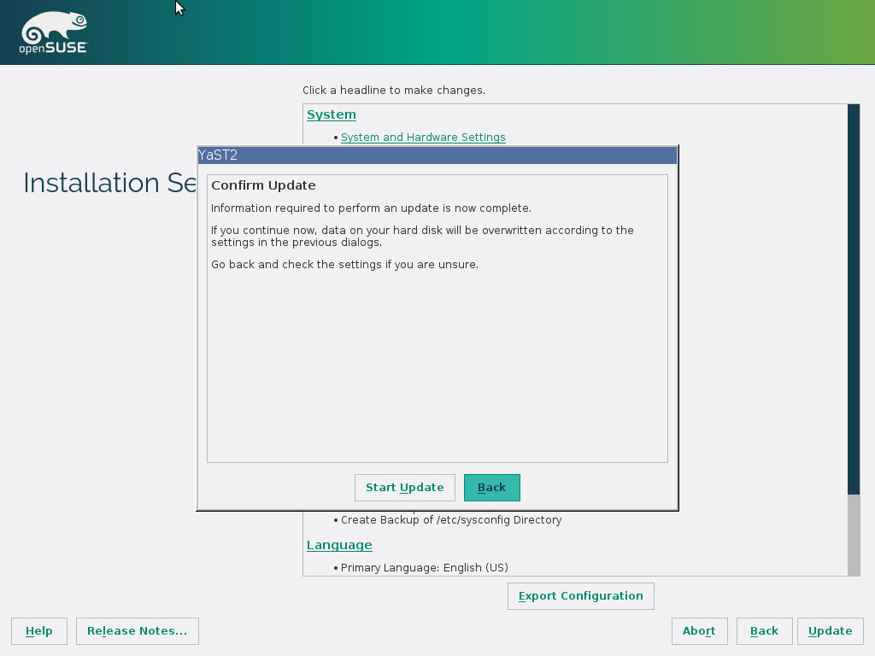The height and width of the screenshot is (656, 875).
Task: Click Create Backup of /etc/sysconfig Directory entry
Action: 451,519
